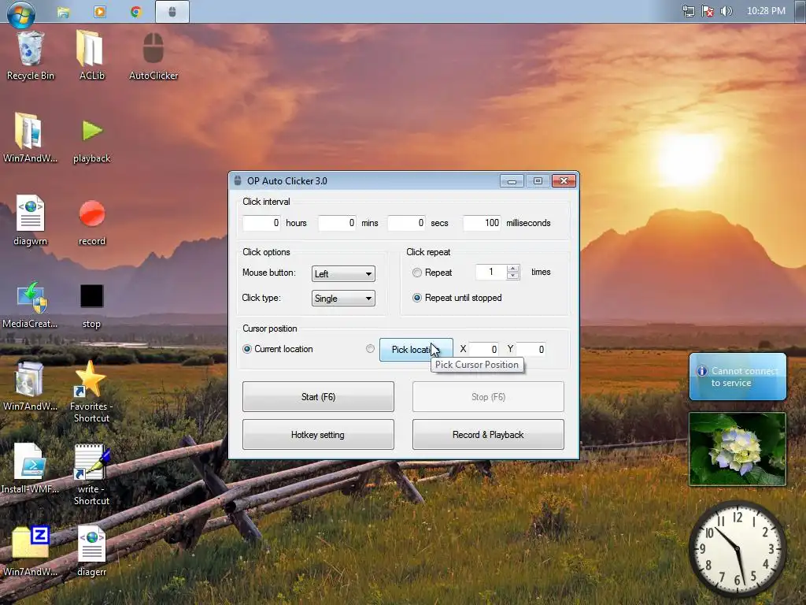
Task: Click the repeat times number field
Action: [x=491, y=272]
